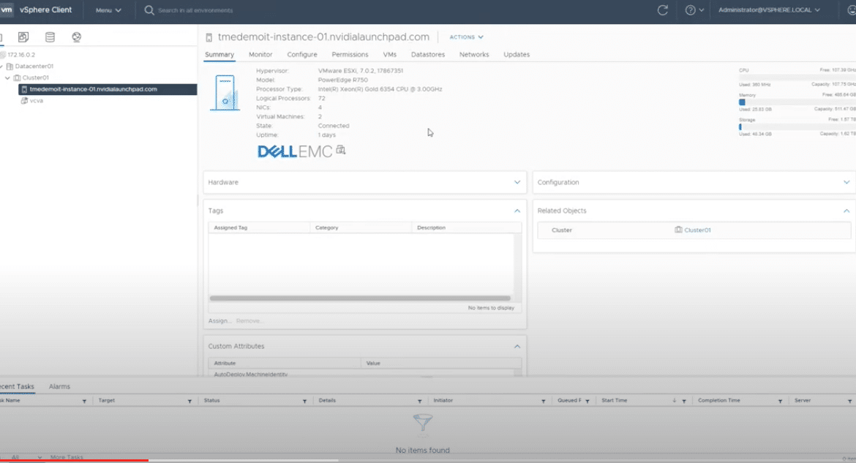Filter the Details column
This screenshot has width=856, height=463.
(419, 402)
